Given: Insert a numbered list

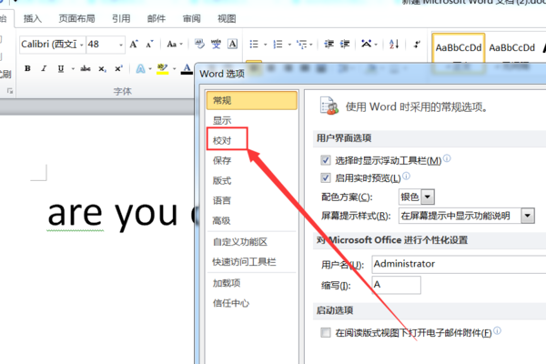Looking at the screenshot, I should [278, 45].
